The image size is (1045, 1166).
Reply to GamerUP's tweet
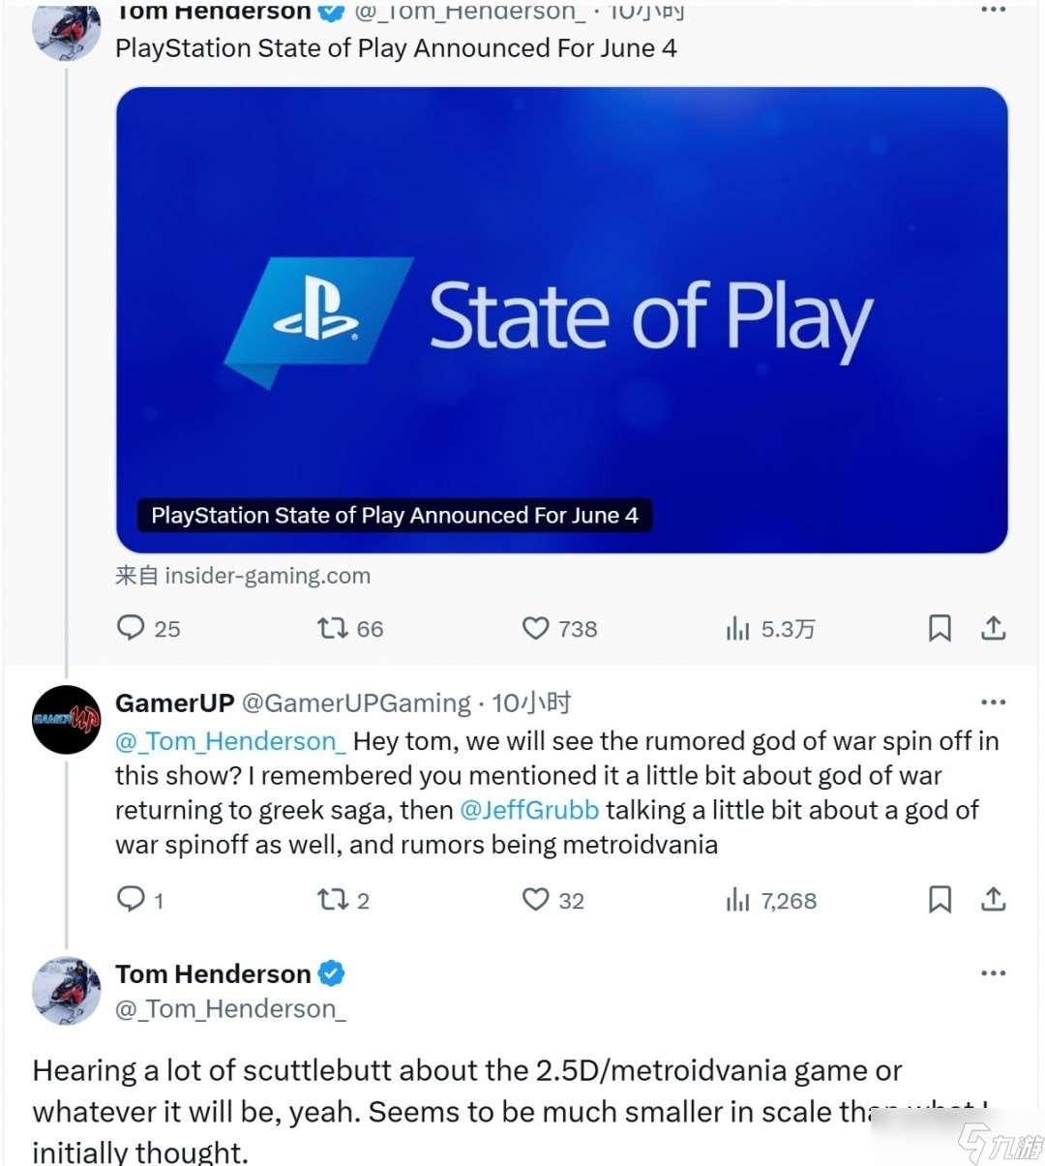pyautogui.click(x=131, y=900)
